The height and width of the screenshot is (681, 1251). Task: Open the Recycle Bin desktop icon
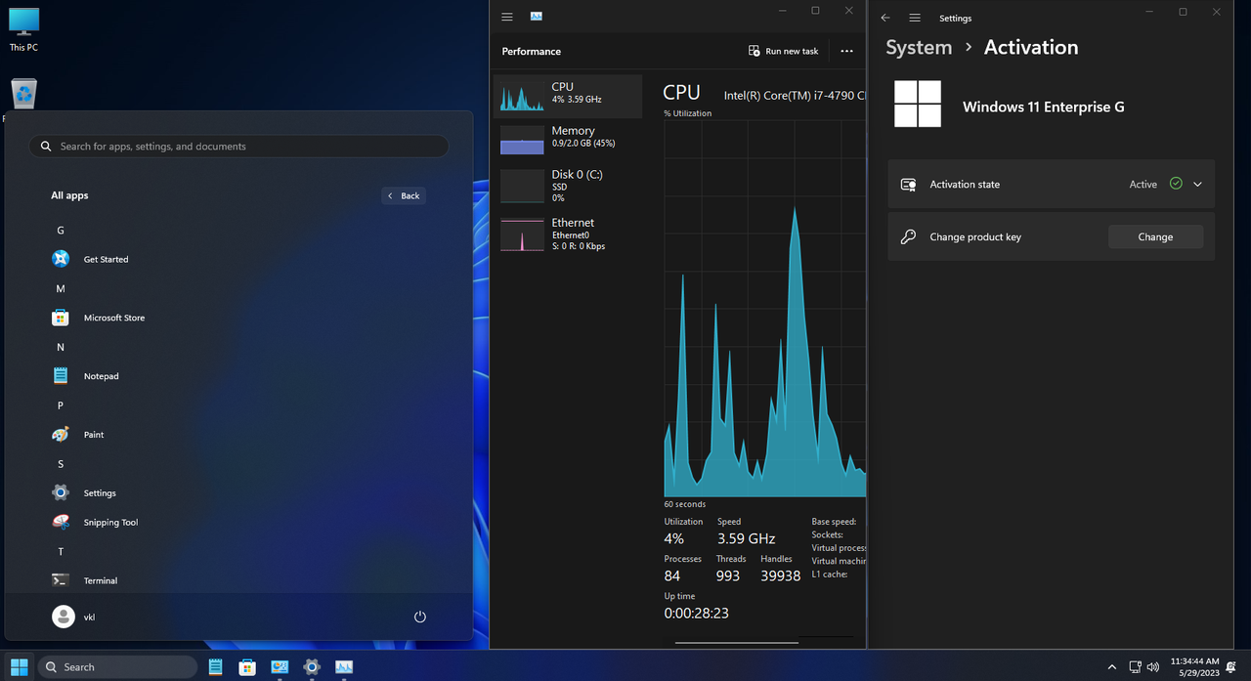(23, 94)
